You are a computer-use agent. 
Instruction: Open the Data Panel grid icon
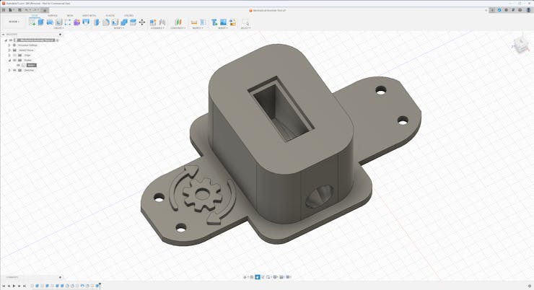click(4, 10)
